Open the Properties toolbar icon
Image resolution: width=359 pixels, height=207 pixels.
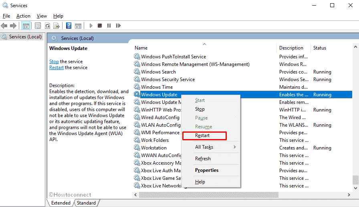click(38, 26)
